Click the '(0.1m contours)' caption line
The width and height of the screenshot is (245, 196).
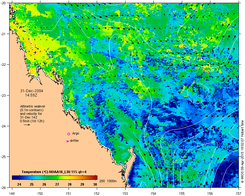point(32,110)
